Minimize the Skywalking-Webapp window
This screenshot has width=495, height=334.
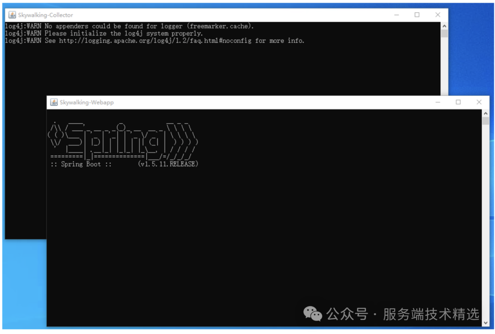coord(438,102)
